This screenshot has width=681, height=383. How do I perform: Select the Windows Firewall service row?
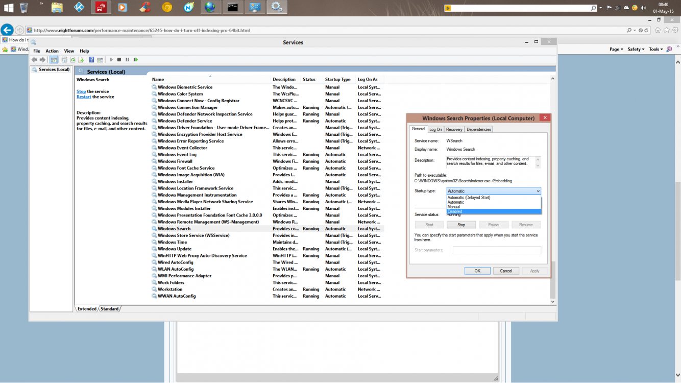click(267, 161)
